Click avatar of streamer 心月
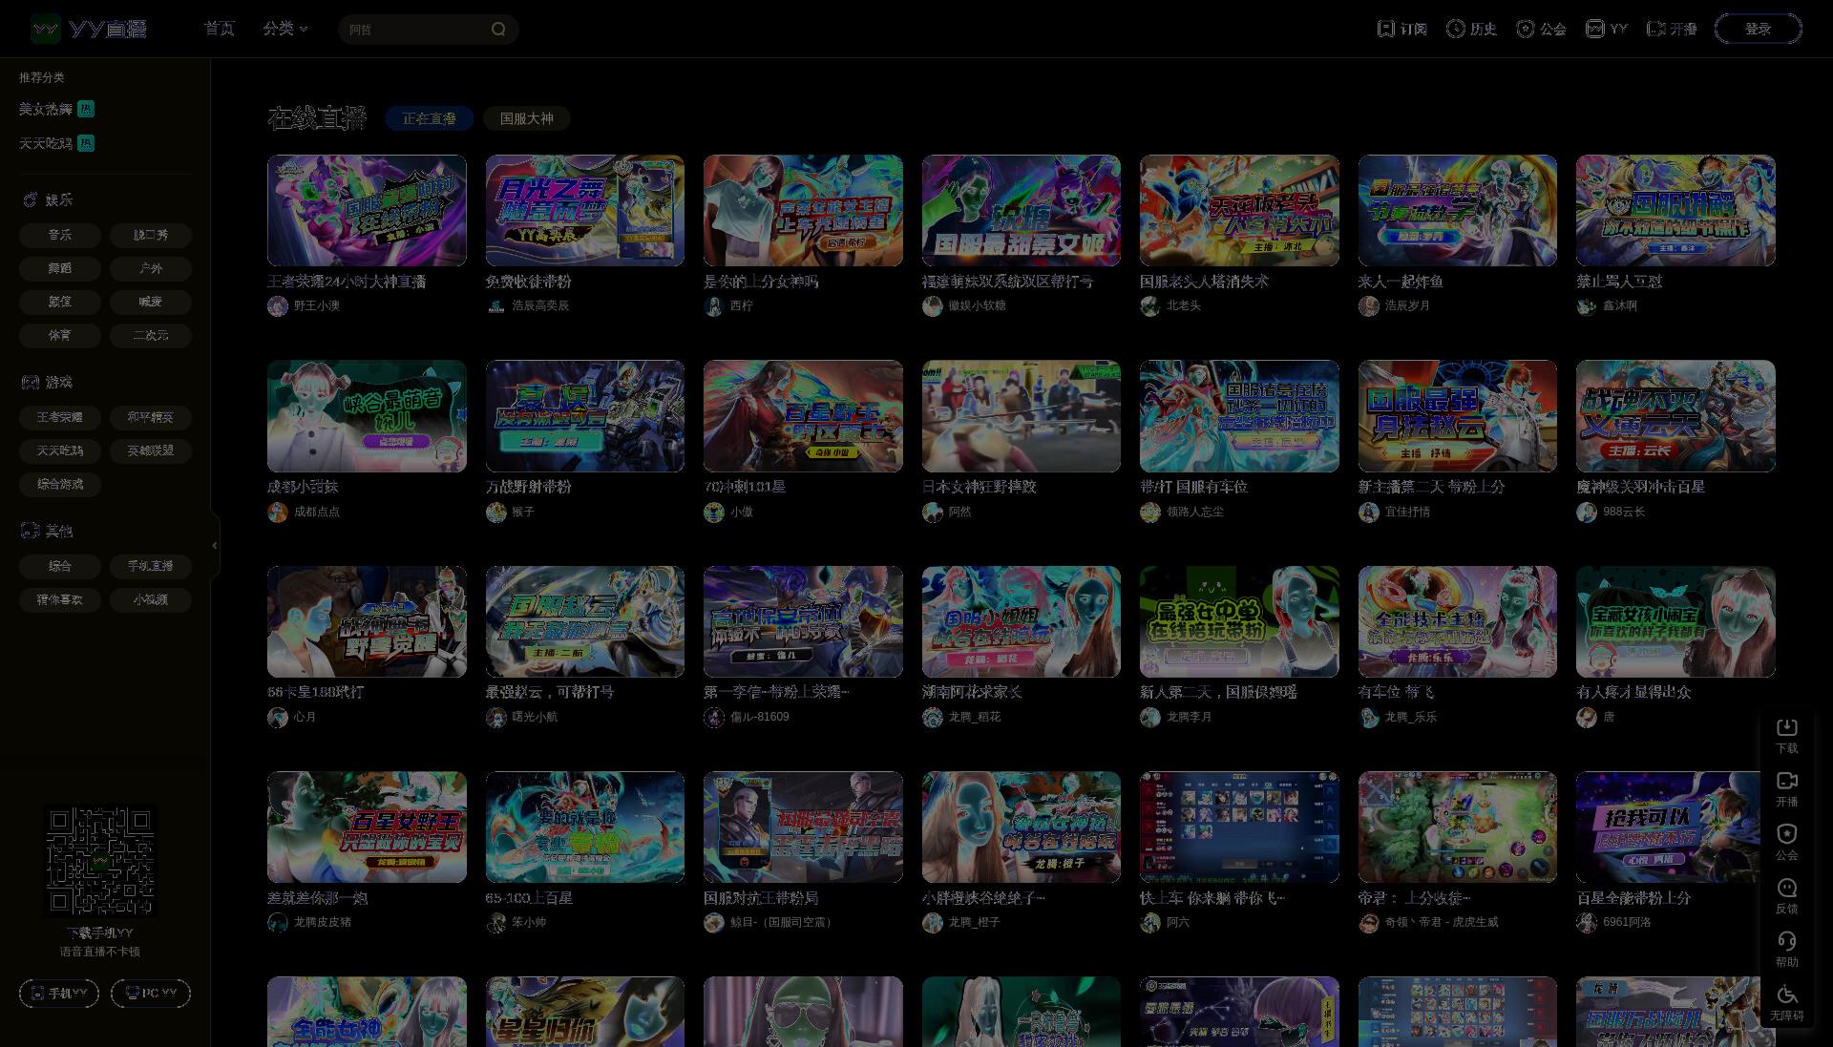This screenshot has width=1833, height=1047. (x=278, y=718)
